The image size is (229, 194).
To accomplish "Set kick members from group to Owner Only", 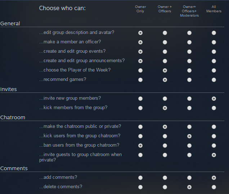I will [x=140, y=108].
